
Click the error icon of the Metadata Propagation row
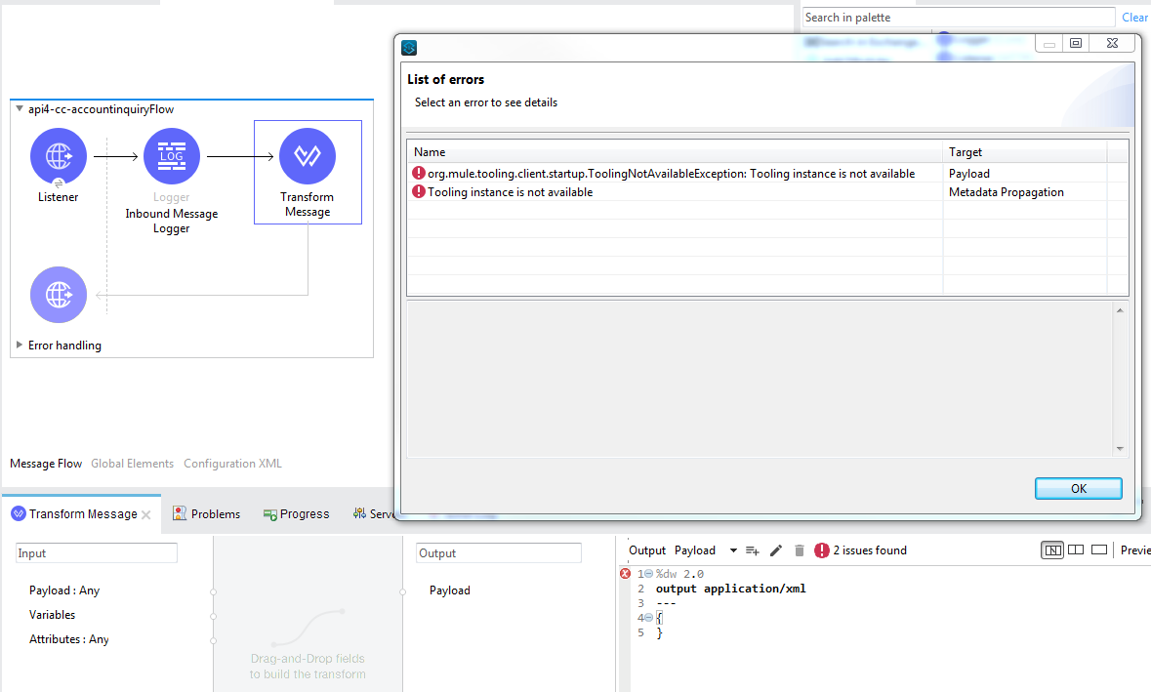419,191
